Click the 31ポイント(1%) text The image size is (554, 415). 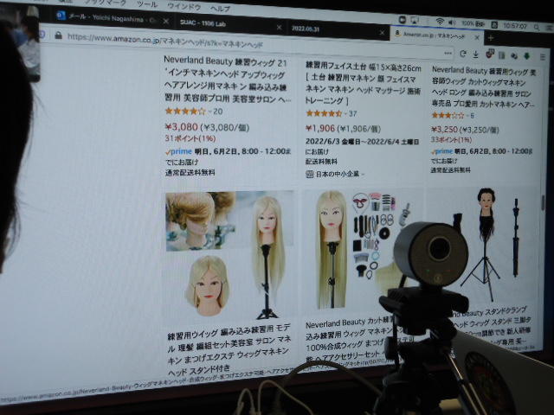tap(190, 138)
